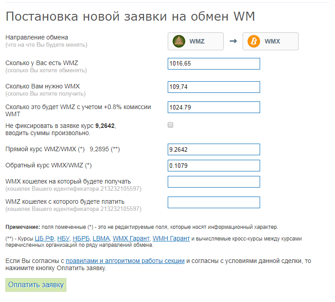This screenshot has height=302, width=335.
Task: Click the label Обратный курс WMX/WMZ
Action: 48,166
